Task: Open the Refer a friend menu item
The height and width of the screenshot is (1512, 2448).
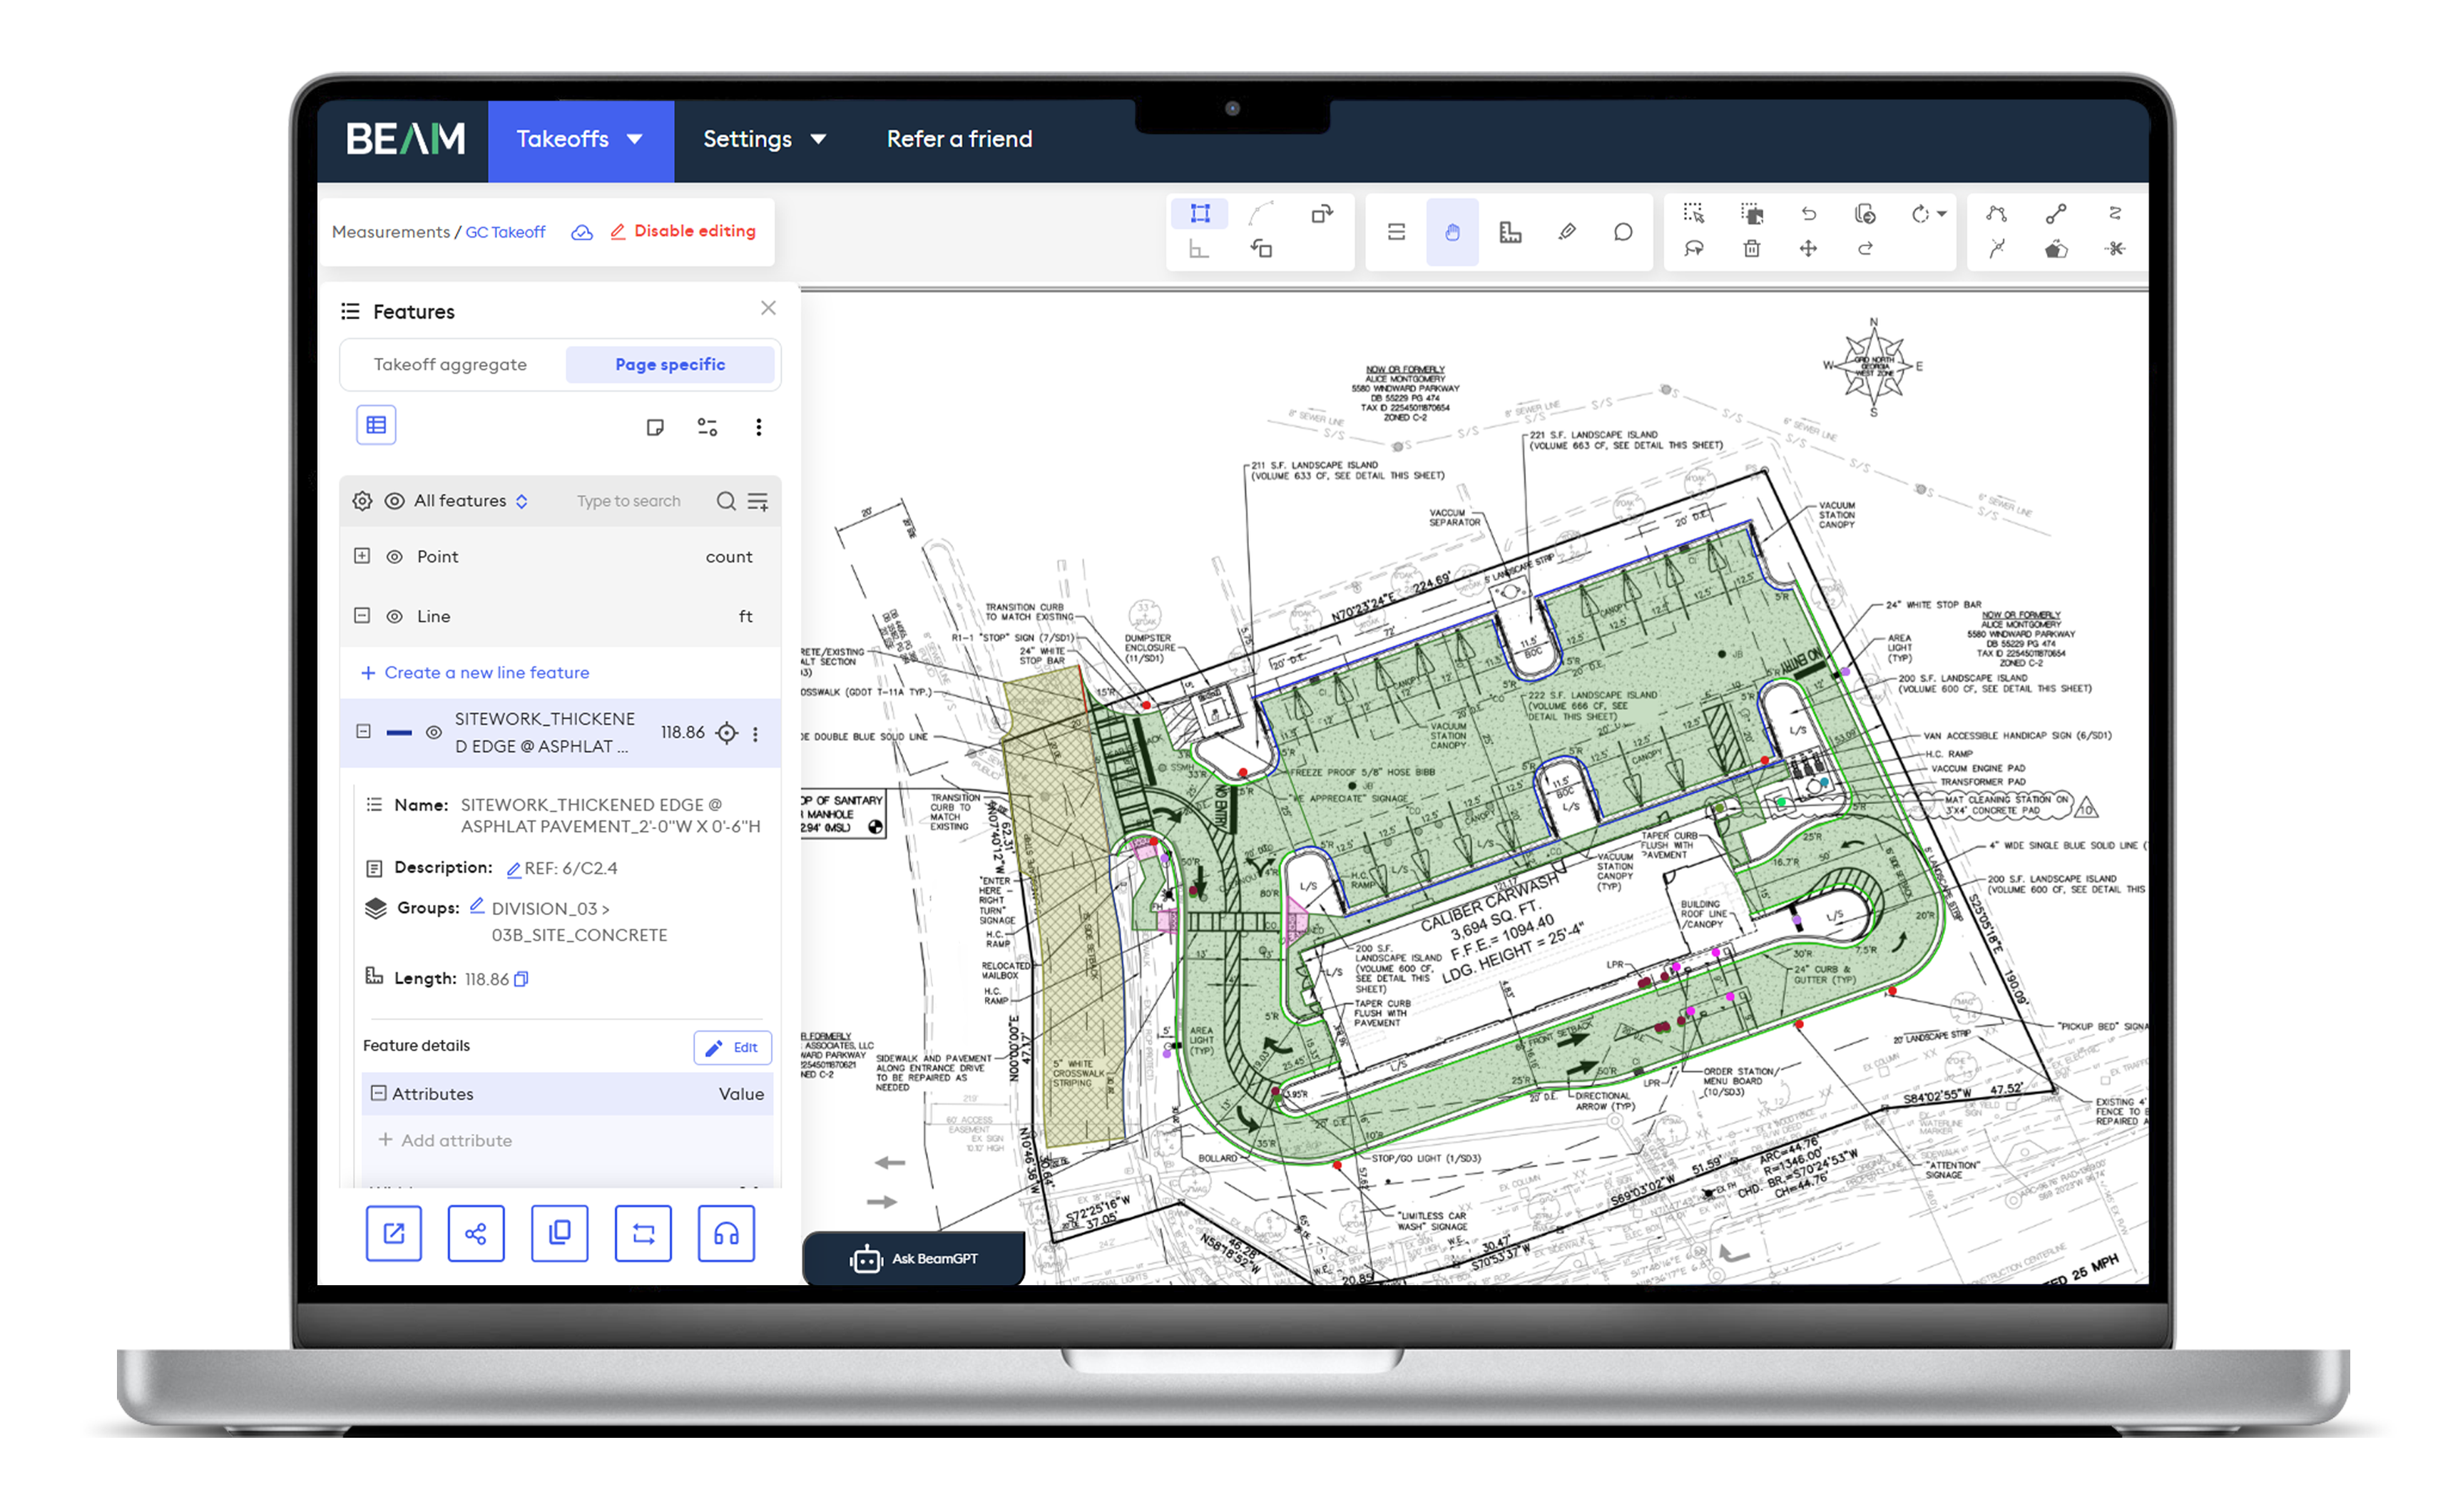Action: [958, 140]
